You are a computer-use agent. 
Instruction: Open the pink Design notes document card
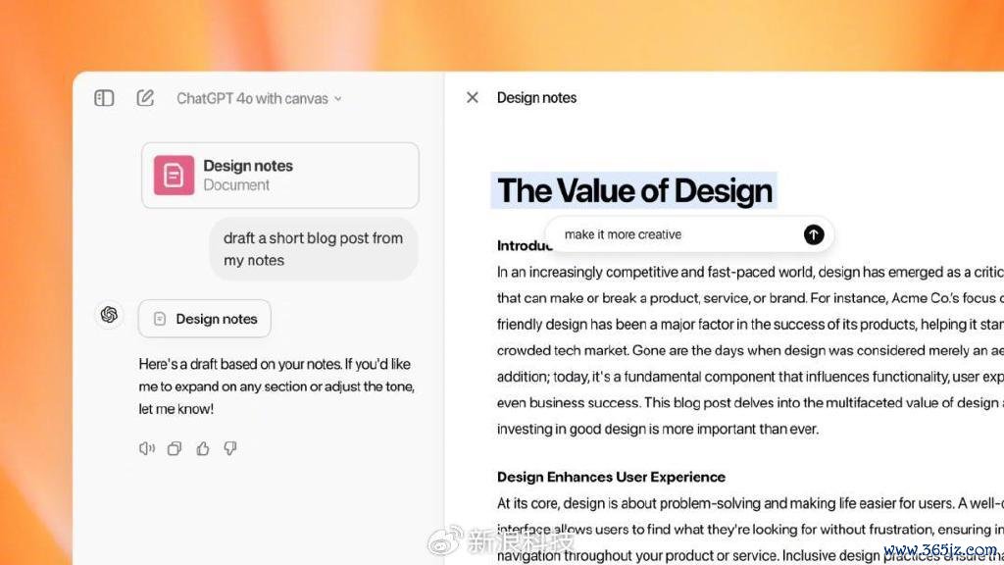280,176
